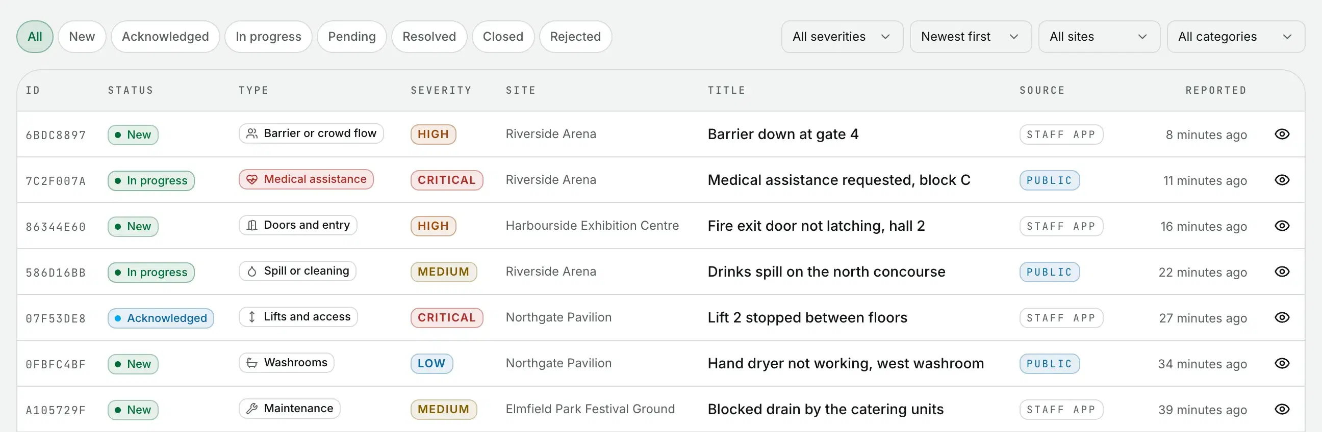View Fire exit door not latching incident
The width and height of the screenshot is (1322, 432).
1282,226
